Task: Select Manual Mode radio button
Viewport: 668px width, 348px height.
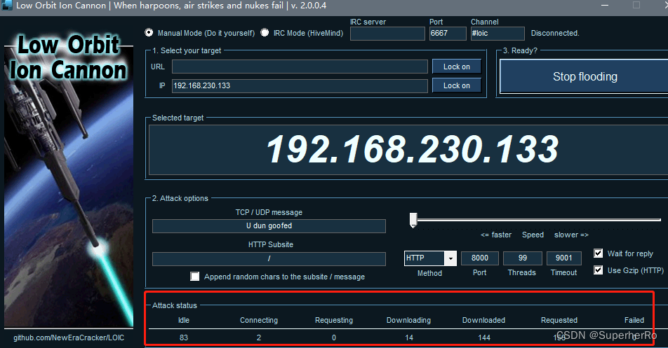Action: tap(149, 33)
